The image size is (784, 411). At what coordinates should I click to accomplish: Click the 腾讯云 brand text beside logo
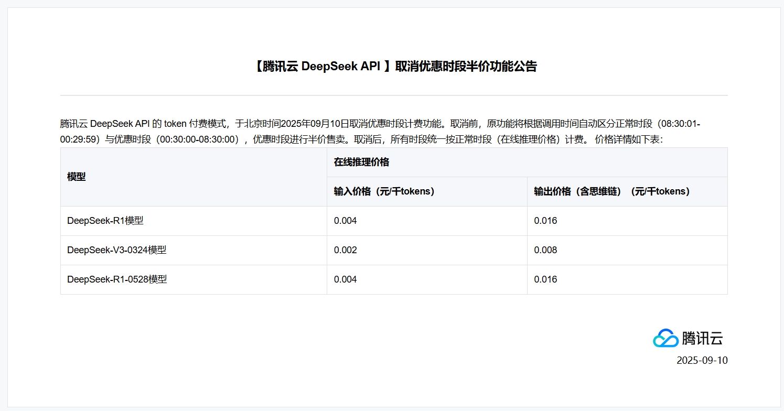702,339
